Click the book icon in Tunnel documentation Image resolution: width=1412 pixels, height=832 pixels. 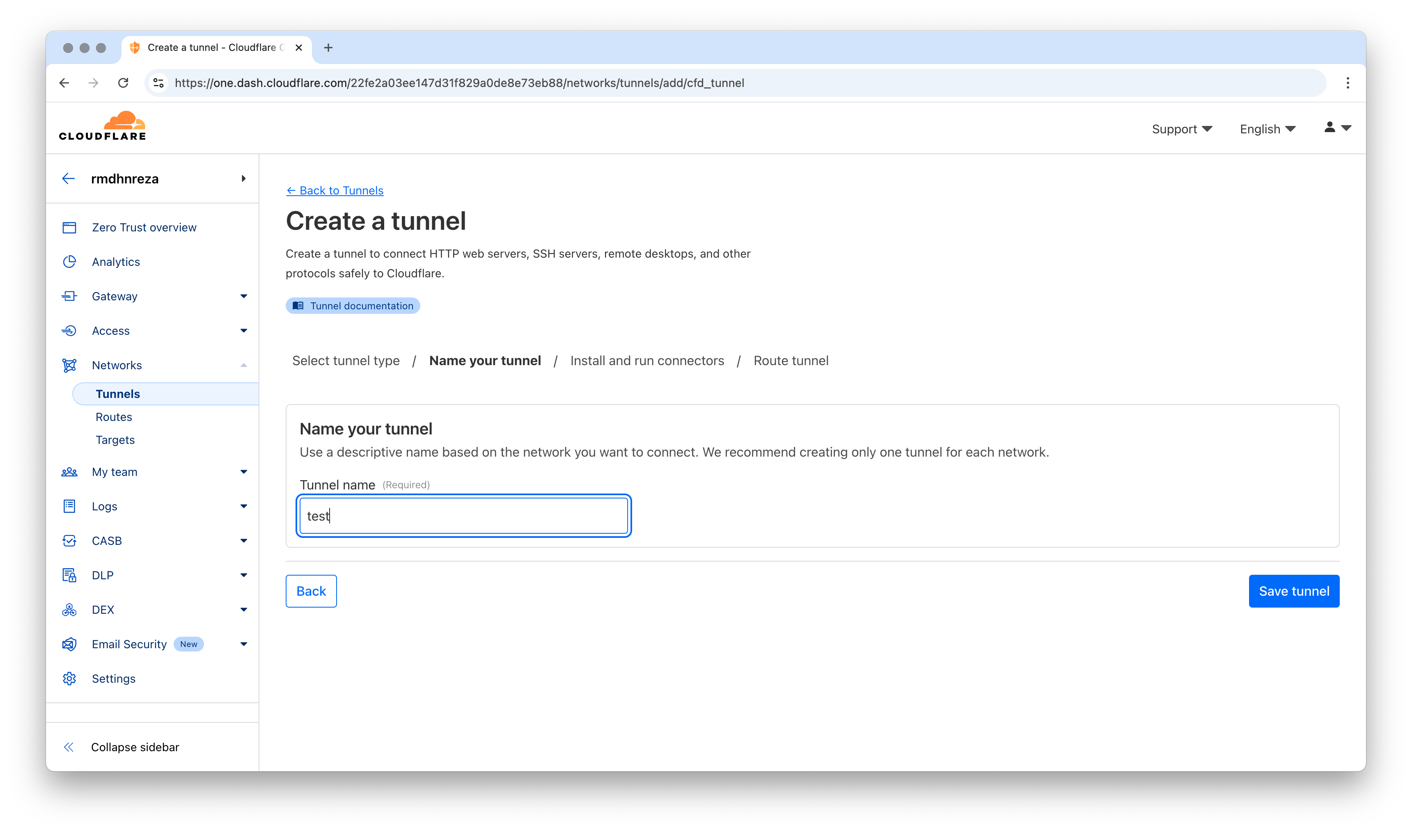298,306
